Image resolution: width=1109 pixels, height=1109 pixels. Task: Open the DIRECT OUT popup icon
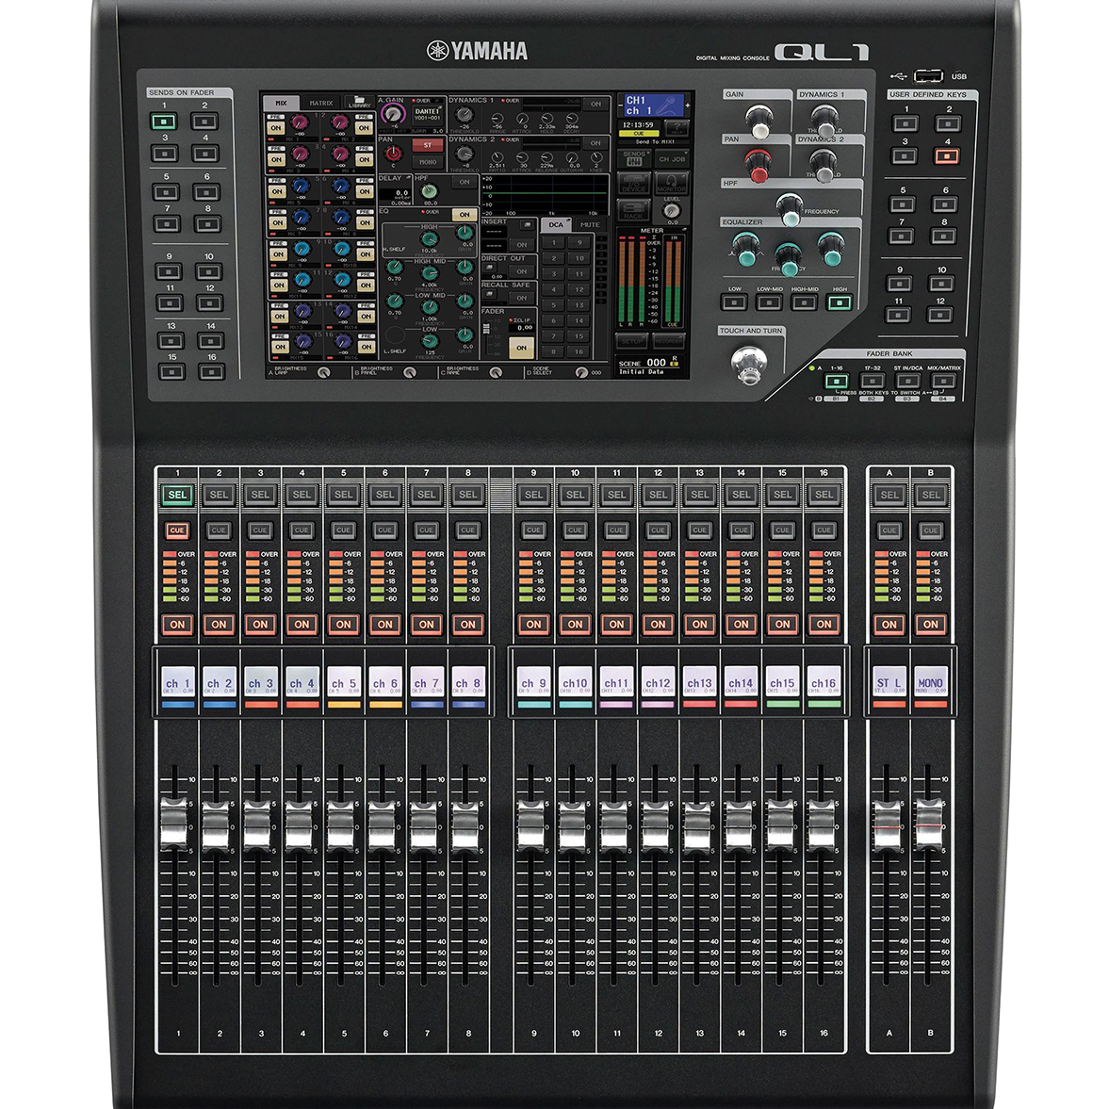click(489, 267)
